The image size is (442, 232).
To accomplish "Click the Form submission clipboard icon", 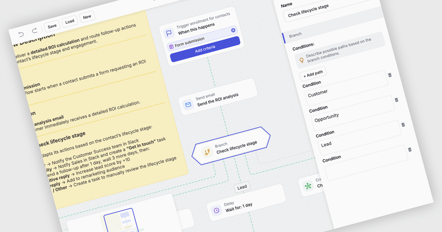I will [x=171, y=47].
